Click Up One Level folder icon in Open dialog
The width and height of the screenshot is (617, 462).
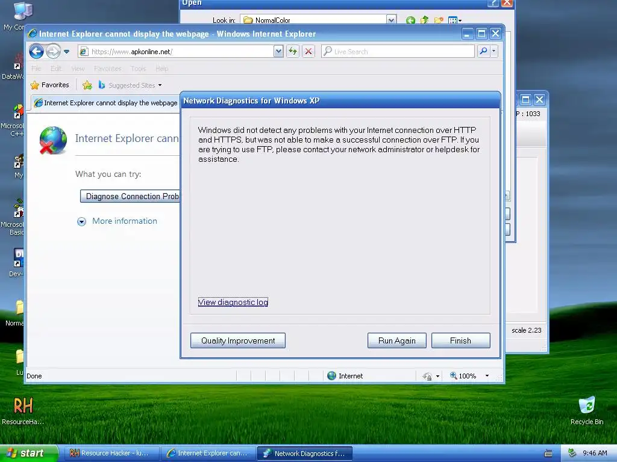click(424, 20)
